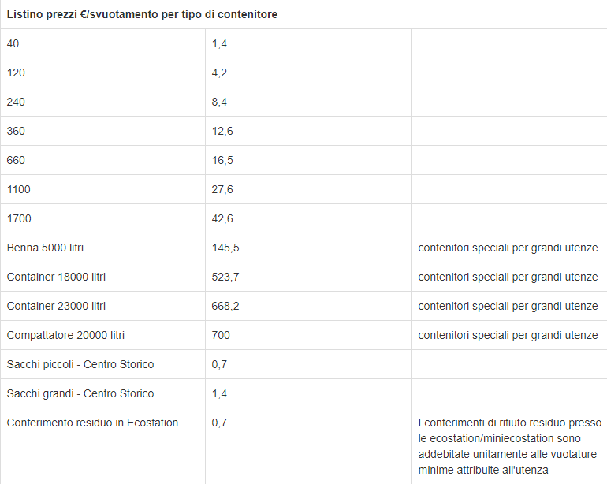Screen dimensions: 607x484
Task: Click the price 27,6 for 1100
Action: point(222,189)
